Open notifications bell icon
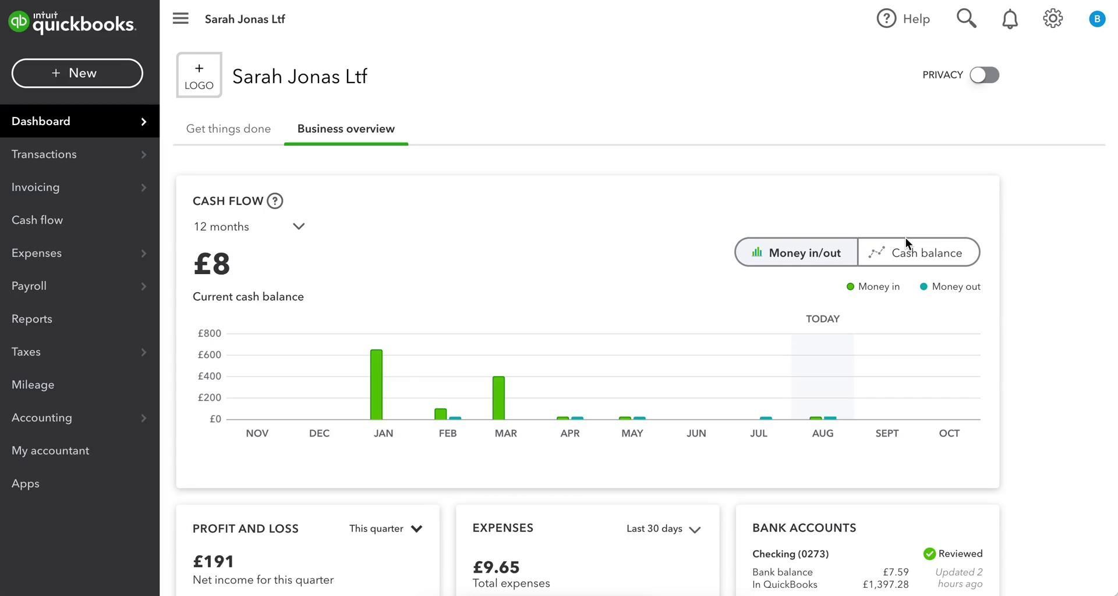The width and height of the screenshot is (1118, 596). click(x=1010, y=19)
